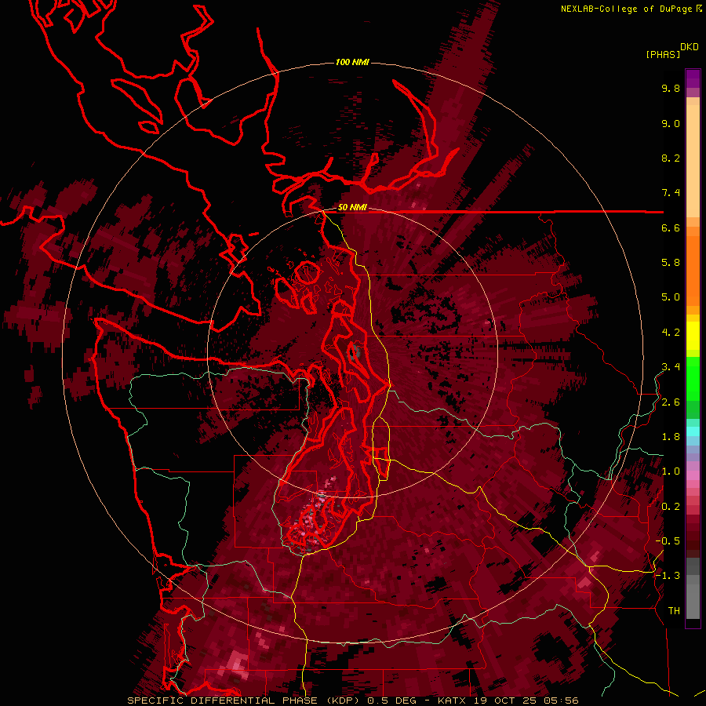Click the Specific Differential Phase KATX caption

coord(353,701)
